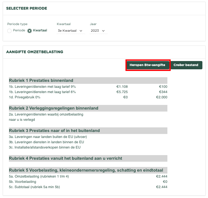The height and width of the screenshot is (198, 208).
Task: Click the Rubriek 1 Prestaties binnenland header
Action: (41, 81)
